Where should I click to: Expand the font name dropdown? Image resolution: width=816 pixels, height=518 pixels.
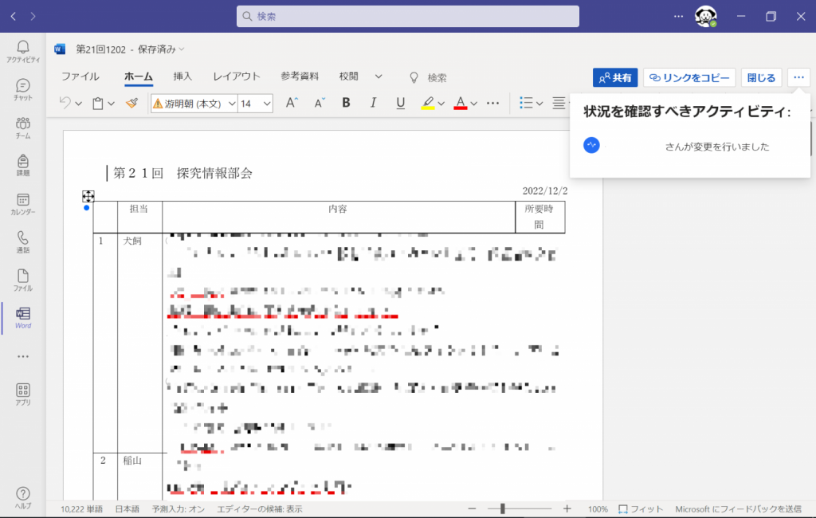(232, 104)
